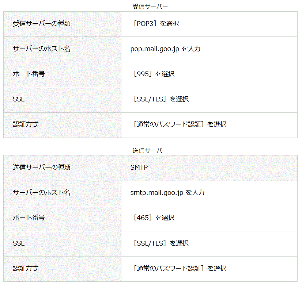Viewport: 302px width, 285px height.
Task: Select the SMTP value cell
Action: pyautogui.click(x=139, y=167)
